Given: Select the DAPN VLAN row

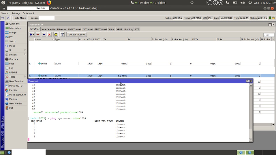Looking at the screenshot, I should (151, 63).
